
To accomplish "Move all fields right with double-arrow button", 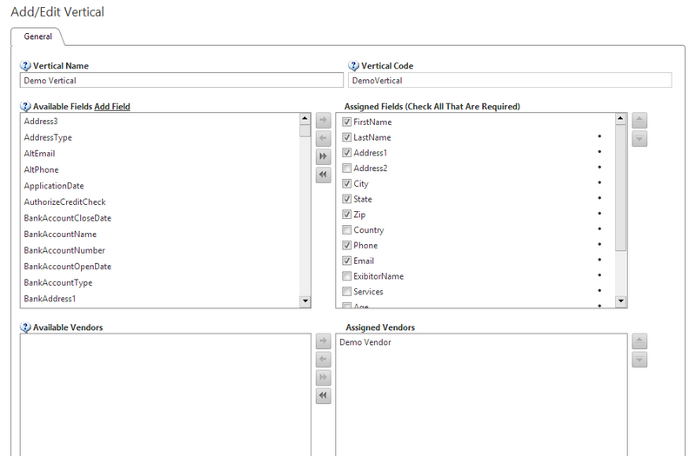I will [323, 156].
